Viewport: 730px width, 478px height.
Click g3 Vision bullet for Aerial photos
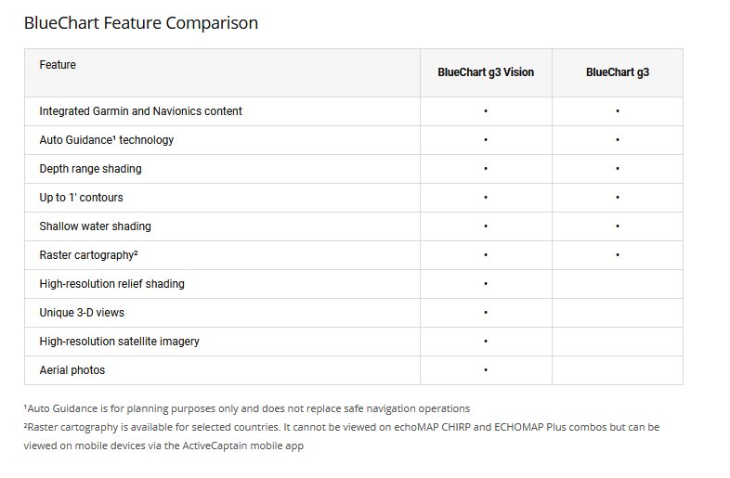486,370
